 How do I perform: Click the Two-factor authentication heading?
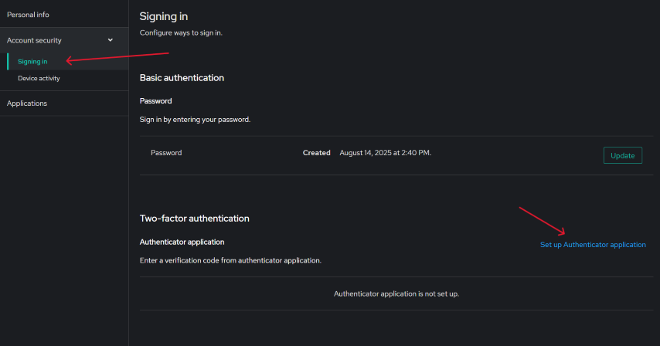coord(194,219)
